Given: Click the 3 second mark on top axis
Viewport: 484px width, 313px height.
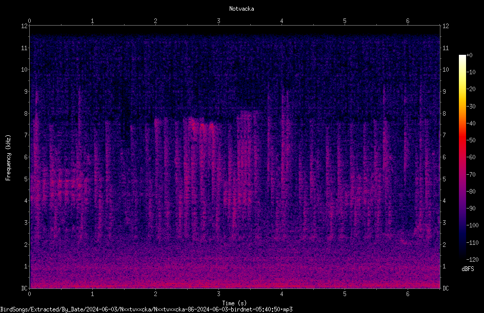Looking at the screenshot, I should click(218, 21).
